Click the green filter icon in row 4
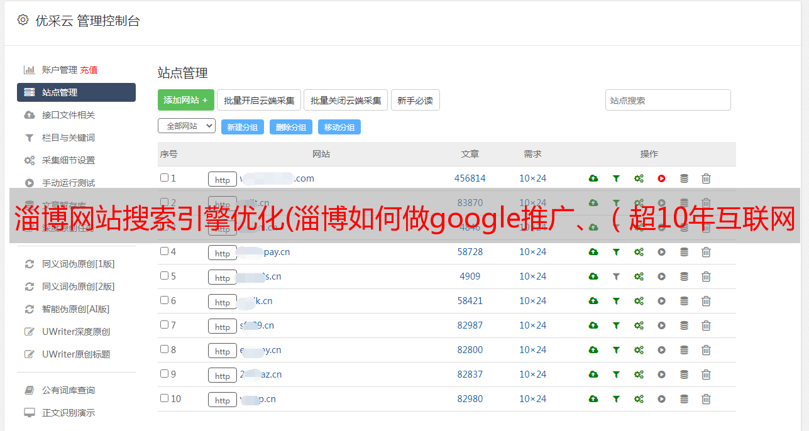This screenshot has width=809, height=431. [616, 252]
